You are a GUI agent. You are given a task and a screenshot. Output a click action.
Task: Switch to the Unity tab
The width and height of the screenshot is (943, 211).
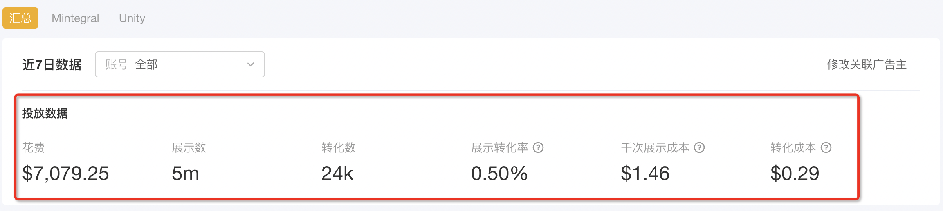(x=132, y=18)
